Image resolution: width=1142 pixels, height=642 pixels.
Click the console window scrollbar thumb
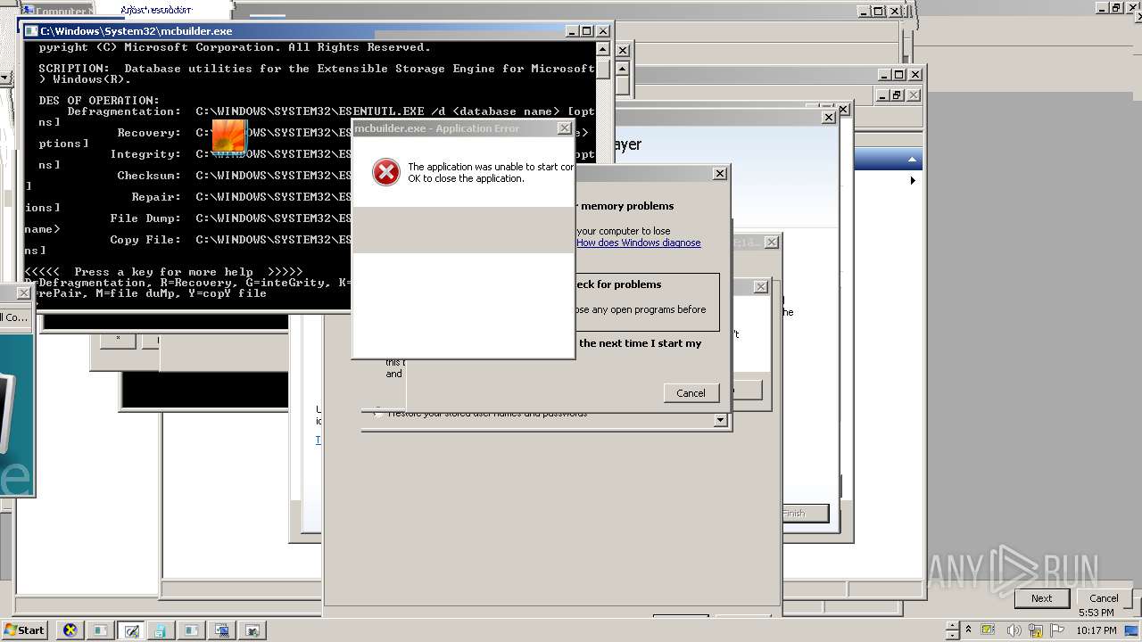[x=603, y=68]
